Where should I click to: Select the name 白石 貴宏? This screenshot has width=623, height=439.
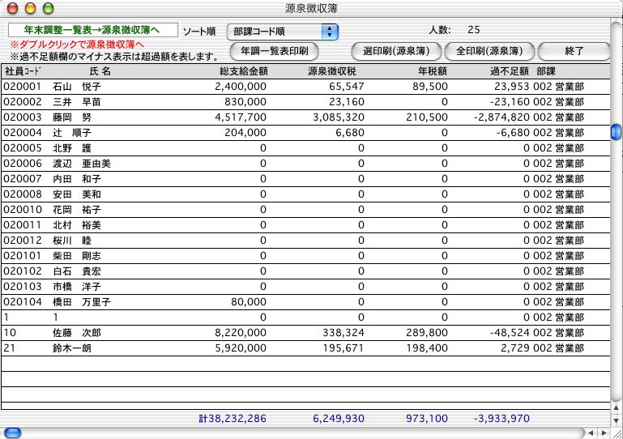(x=77, y=271)
